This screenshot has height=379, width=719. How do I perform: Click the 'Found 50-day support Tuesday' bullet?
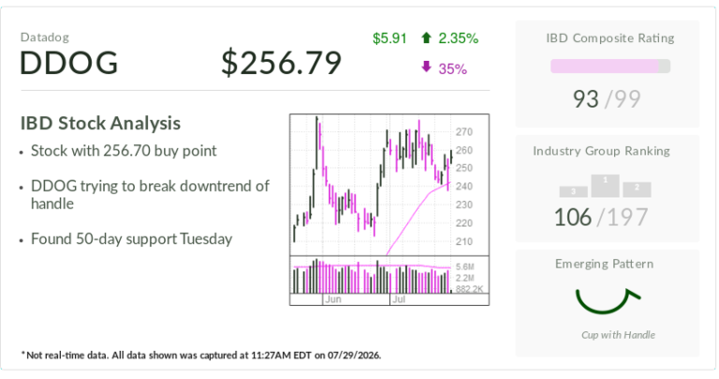click(131, 239)
